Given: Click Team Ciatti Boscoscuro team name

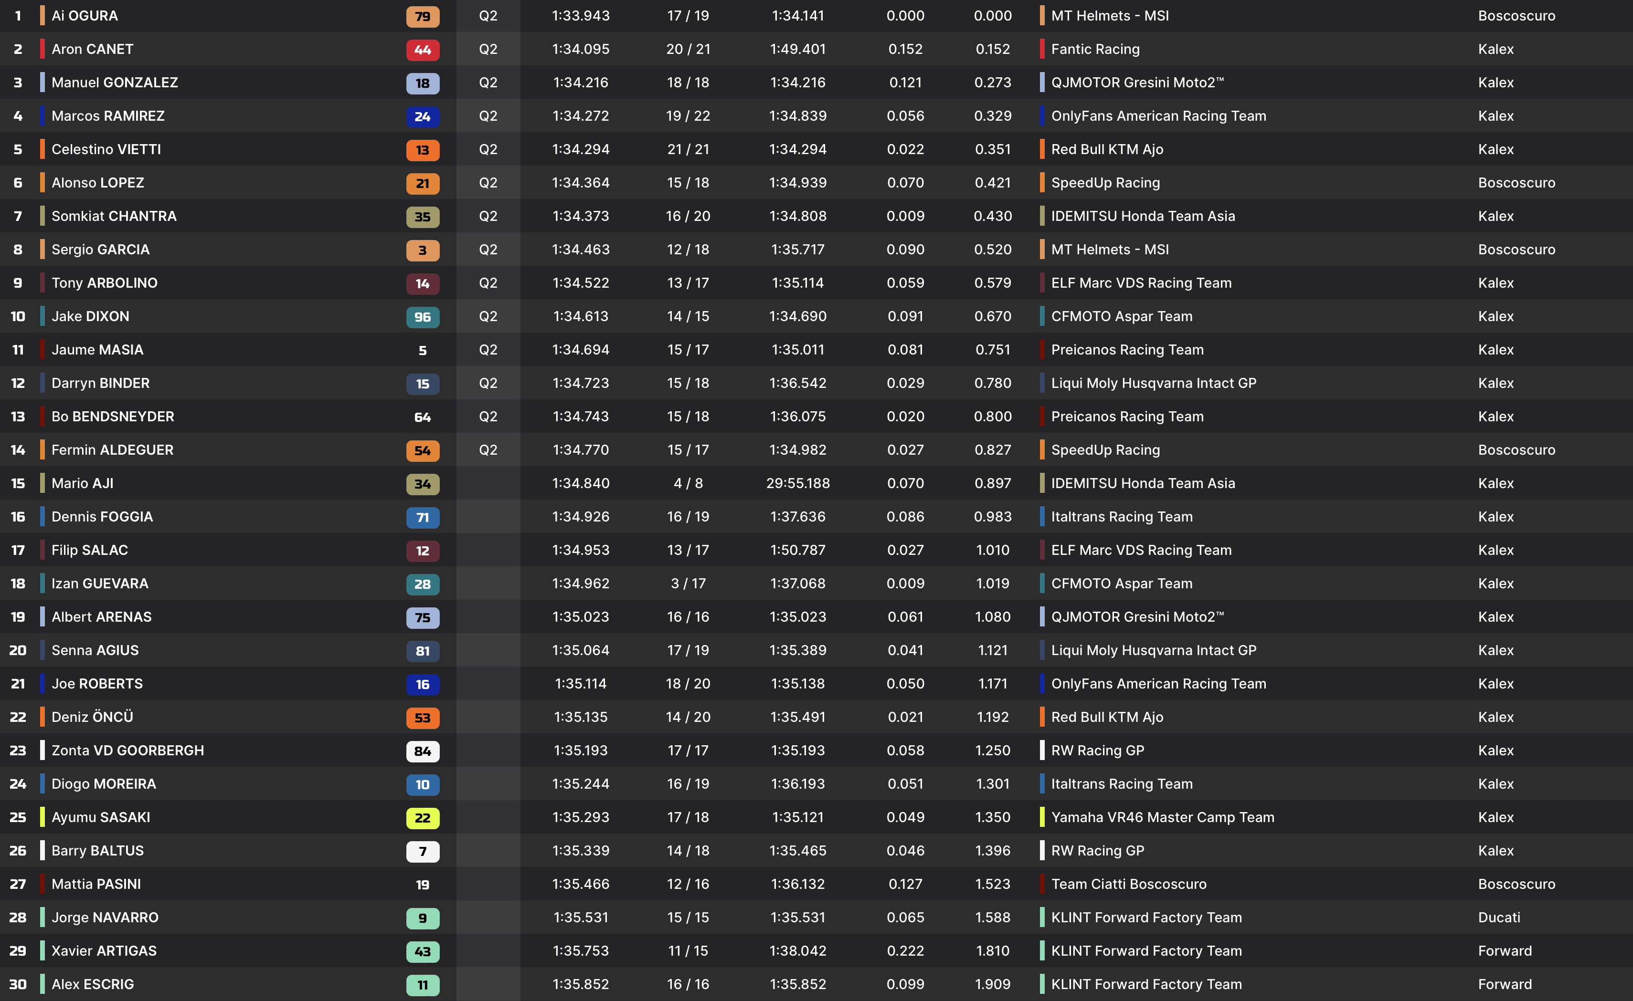Looking at the screenshot, I should point(1129,885).
